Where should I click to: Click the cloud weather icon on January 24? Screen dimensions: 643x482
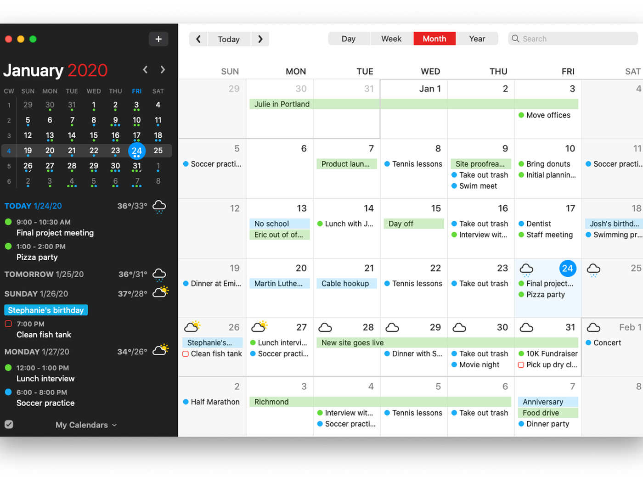click(x=526, y=269)
